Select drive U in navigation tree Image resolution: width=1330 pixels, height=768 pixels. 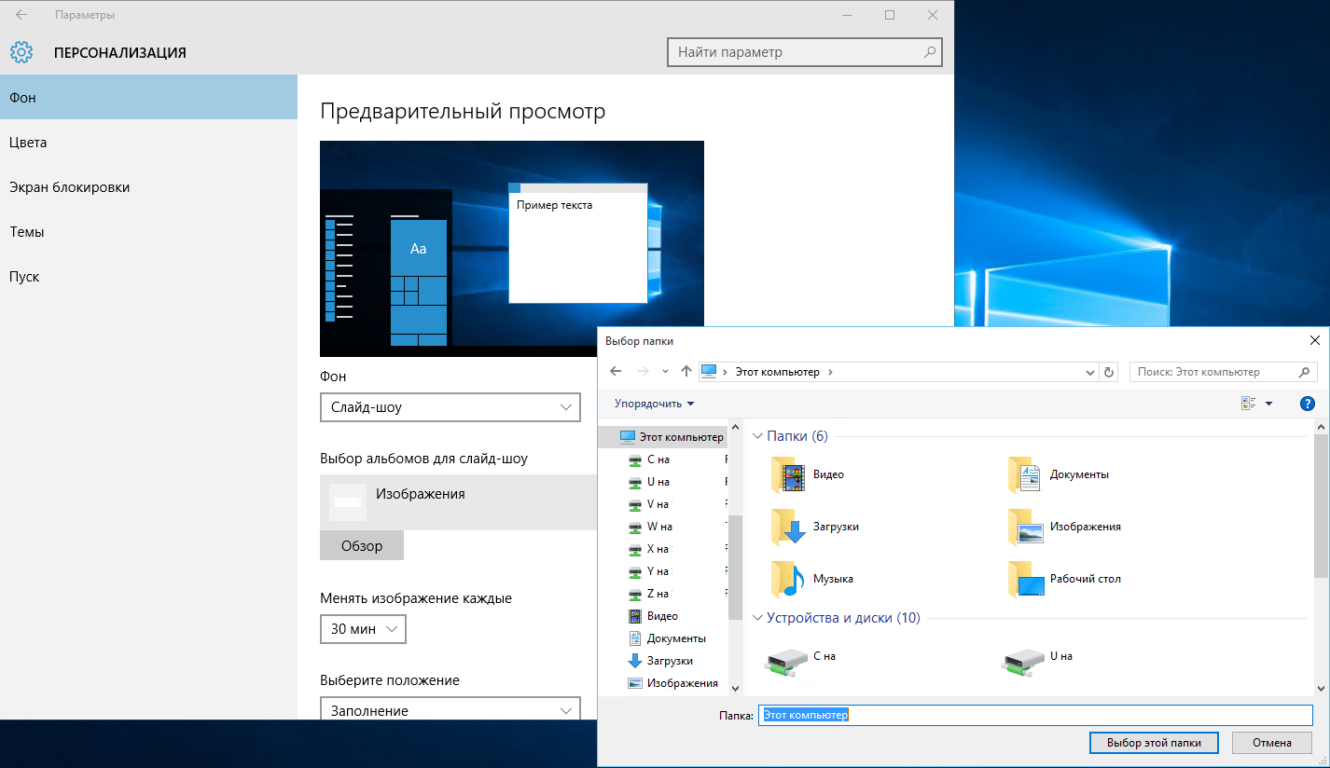coord(658,482)
